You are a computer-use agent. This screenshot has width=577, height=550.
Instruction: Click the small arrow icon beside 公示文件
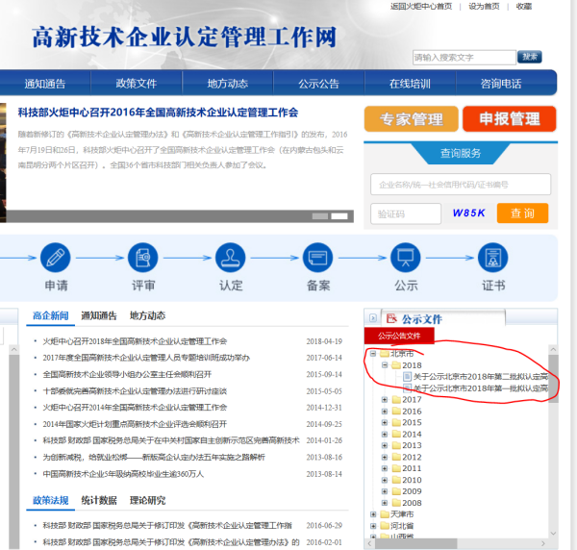[x=373, y=318]
